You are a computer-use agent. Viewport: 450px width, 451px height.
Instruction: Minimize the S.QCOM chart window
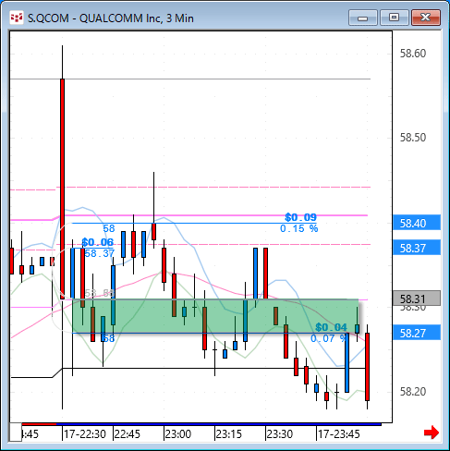[x=363, y=18]
